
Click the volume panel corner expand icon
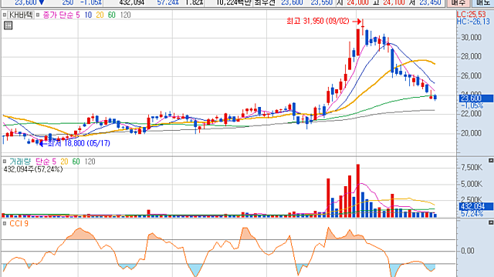pyautogui.click(x=491, y=161)
